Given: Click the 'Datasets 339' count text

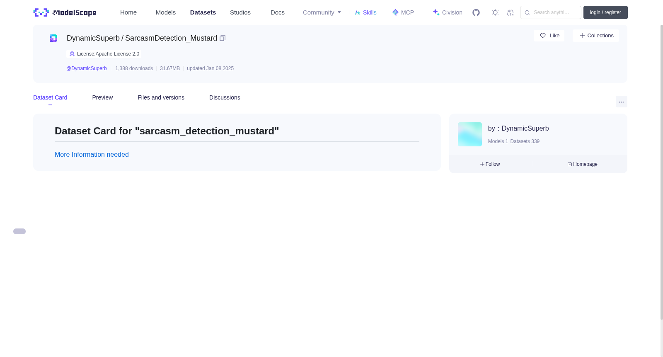Looking at the screenshot, I should (x=525, y=141).
